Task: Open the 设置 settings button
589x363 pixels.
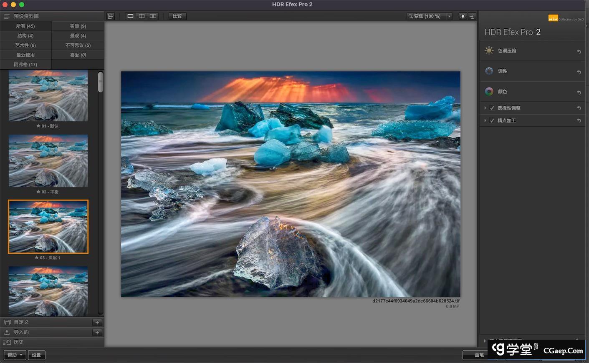Action: (36, 355)
